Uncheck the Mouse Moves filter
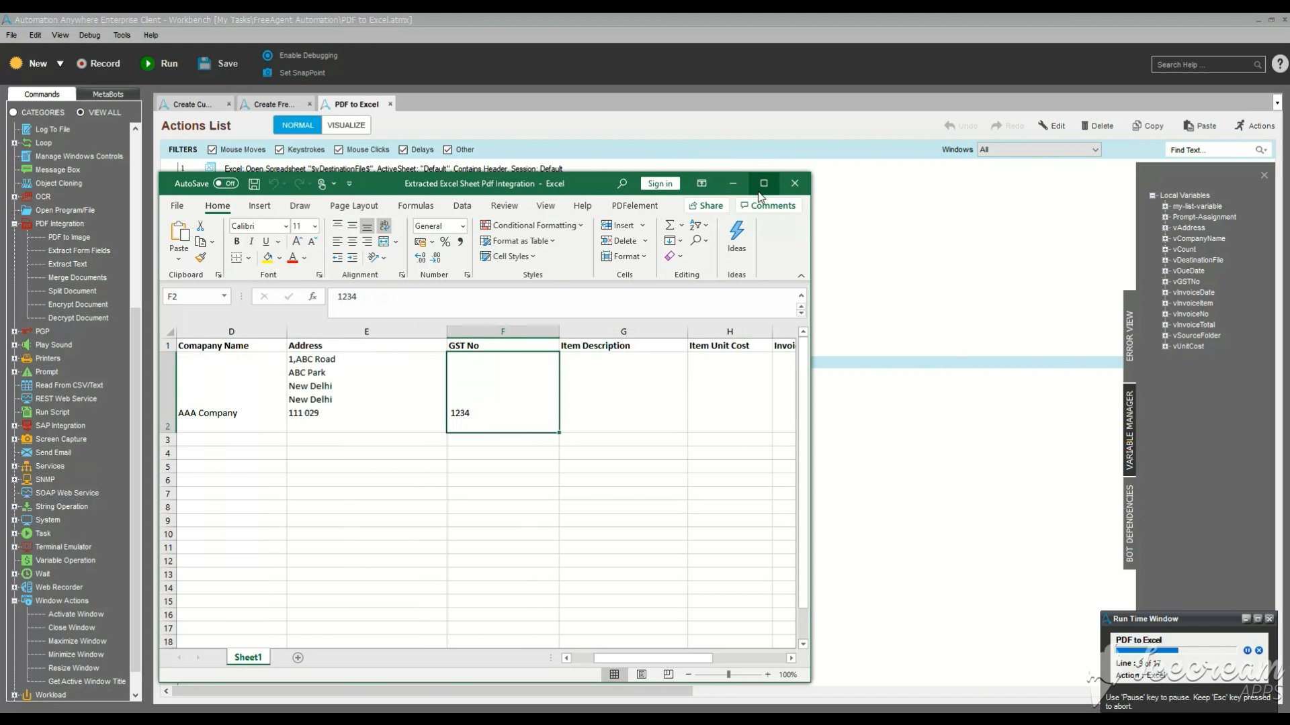This screenshot has height=725, width=1290. [x=212, y=150]
